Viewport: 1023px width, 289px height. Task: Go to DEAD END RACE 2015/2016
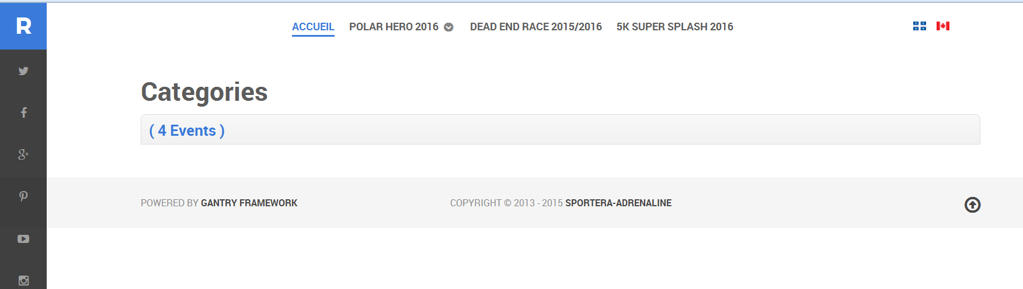coord(535,27)
